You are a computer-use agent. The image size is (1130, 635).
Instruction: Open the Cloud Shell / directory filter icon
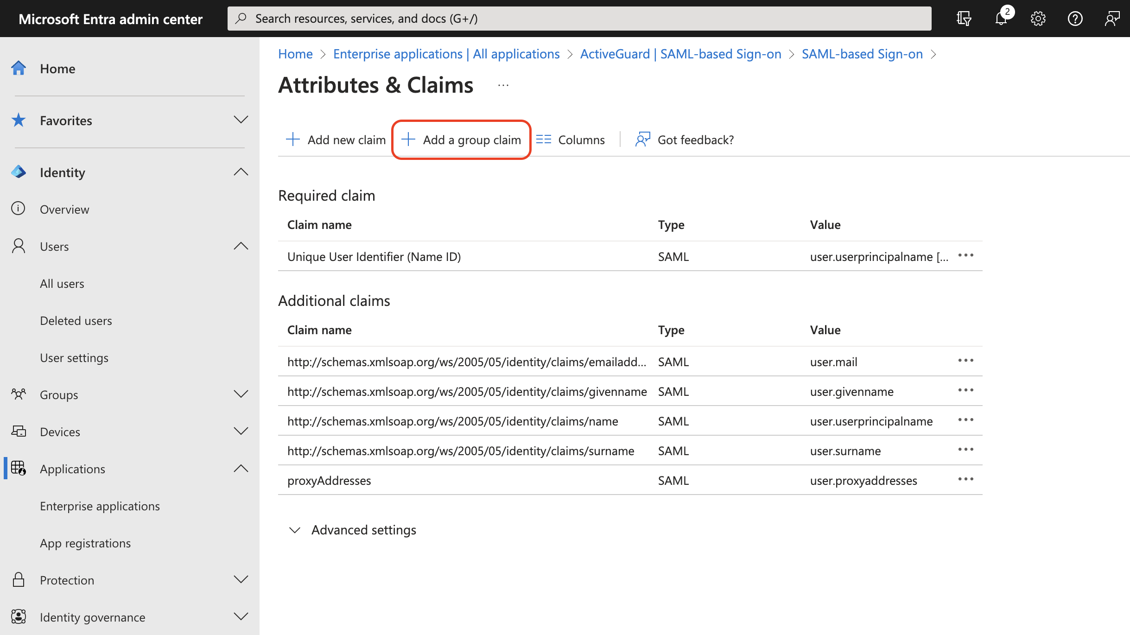(964, 19)
